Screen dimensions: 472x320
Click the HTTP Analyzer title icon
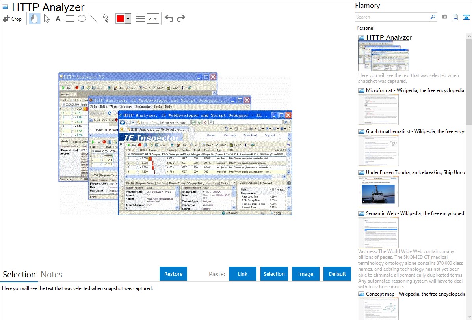tap(5, 7)
